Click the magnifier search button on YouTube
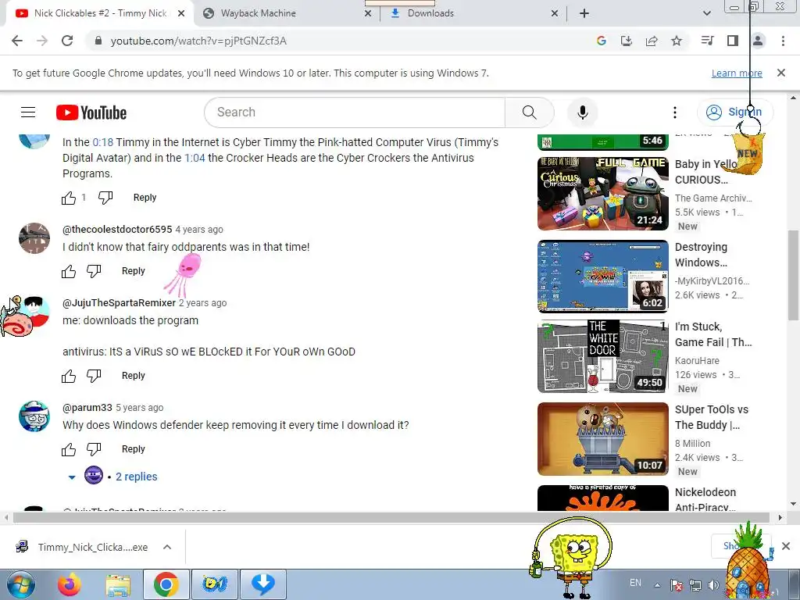Screen dimensions: 800x600 [530, 112]
